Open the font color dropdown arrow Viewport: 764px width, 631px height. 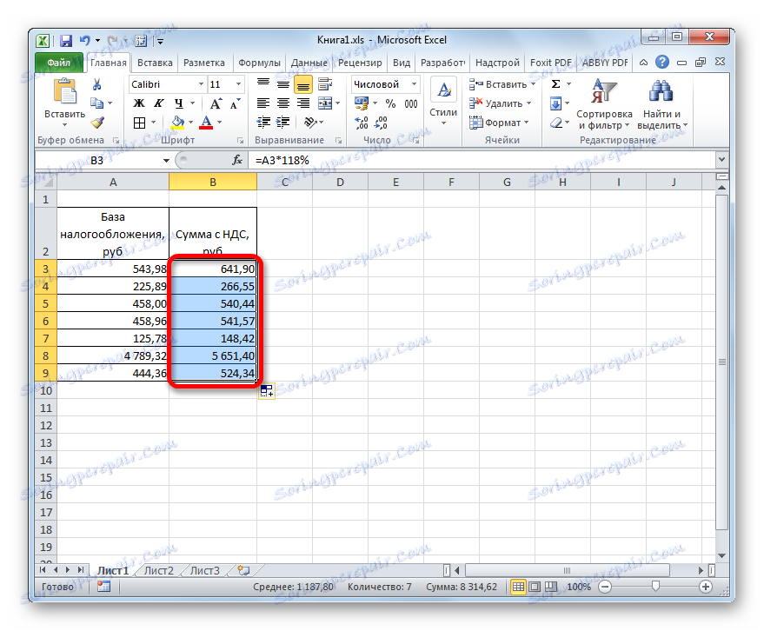point(220,123)
